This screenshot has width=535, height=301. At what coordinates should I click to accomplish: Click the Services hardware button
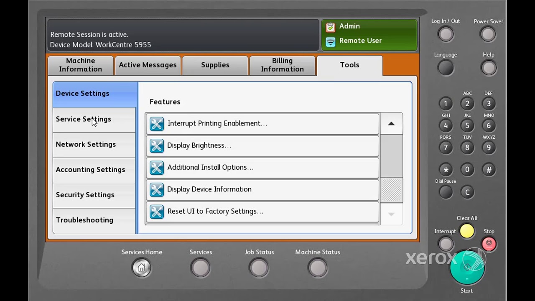click(201, 268)
